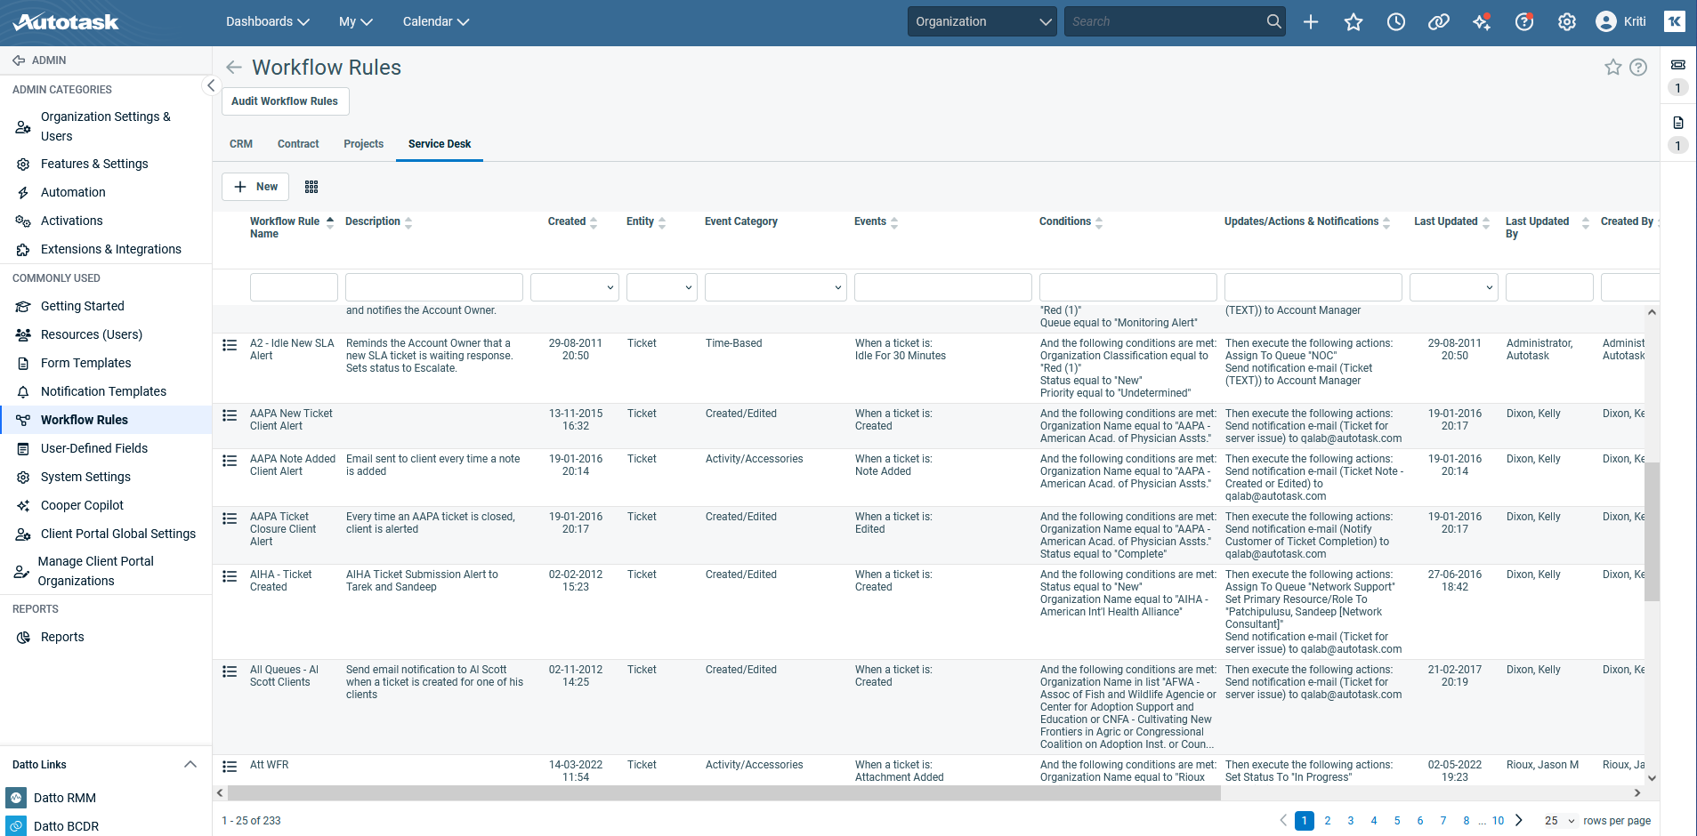Screen dimensions: 1697x836
Task: Open the column chooser grid icon
Action: coord(311,187)
